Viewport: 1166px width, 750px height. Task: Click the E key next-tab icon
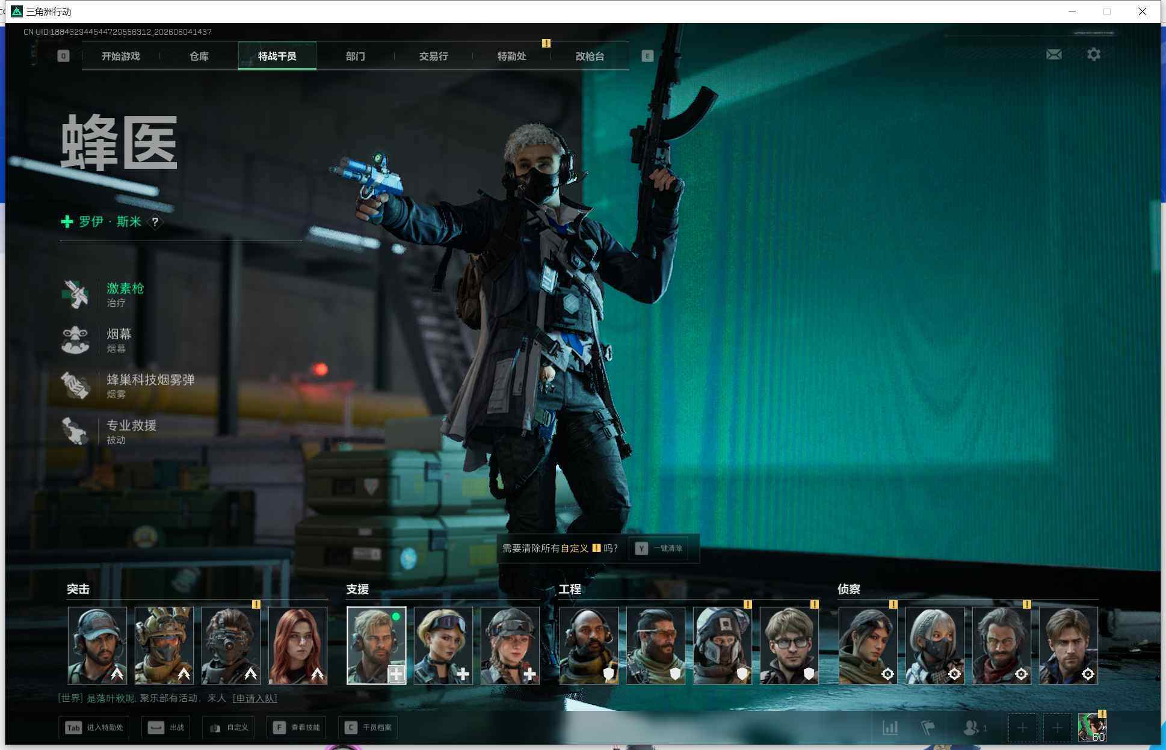[x=647, y=56]
